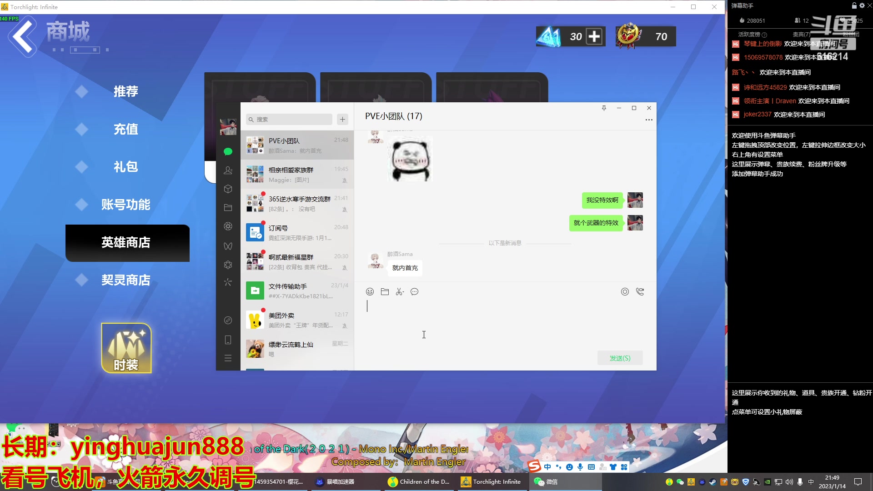Open WeChat hamburger settings menu
This screenshot has width=873, height=491.
point(228,358)
